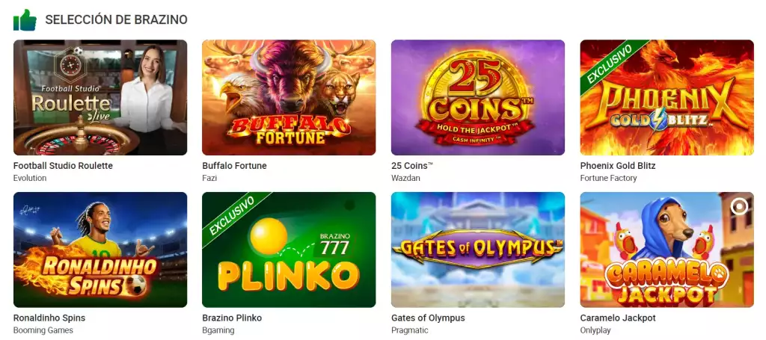
Task: Click the Evolution provider label
Action: tap(30, 179)
